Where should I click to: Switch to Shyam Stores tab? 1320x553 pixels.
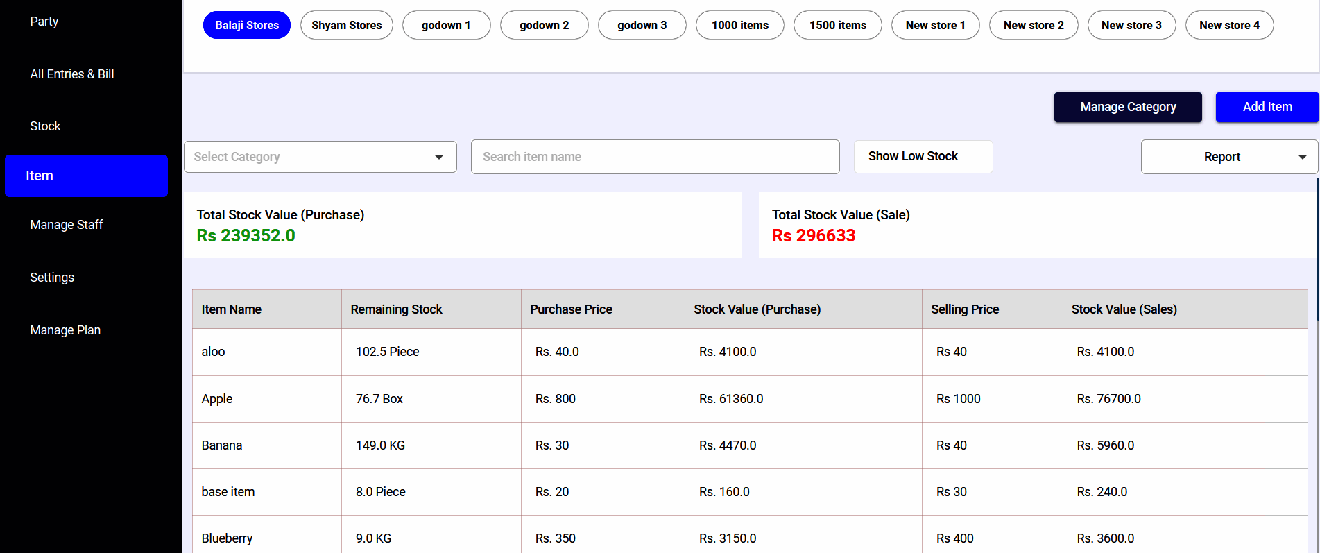pos(346,25)
